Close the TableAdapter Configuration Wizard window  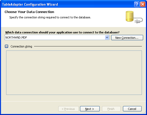143,4
